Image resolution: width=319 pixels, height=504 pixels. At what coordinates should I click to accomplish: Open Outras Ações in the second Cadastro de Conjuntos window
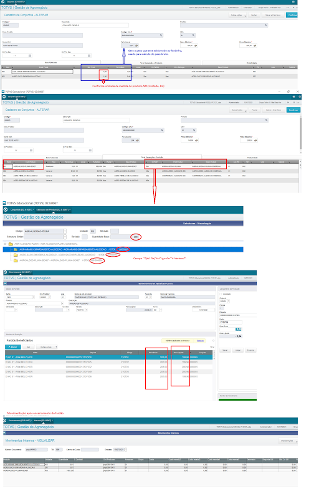pos(239,110)
